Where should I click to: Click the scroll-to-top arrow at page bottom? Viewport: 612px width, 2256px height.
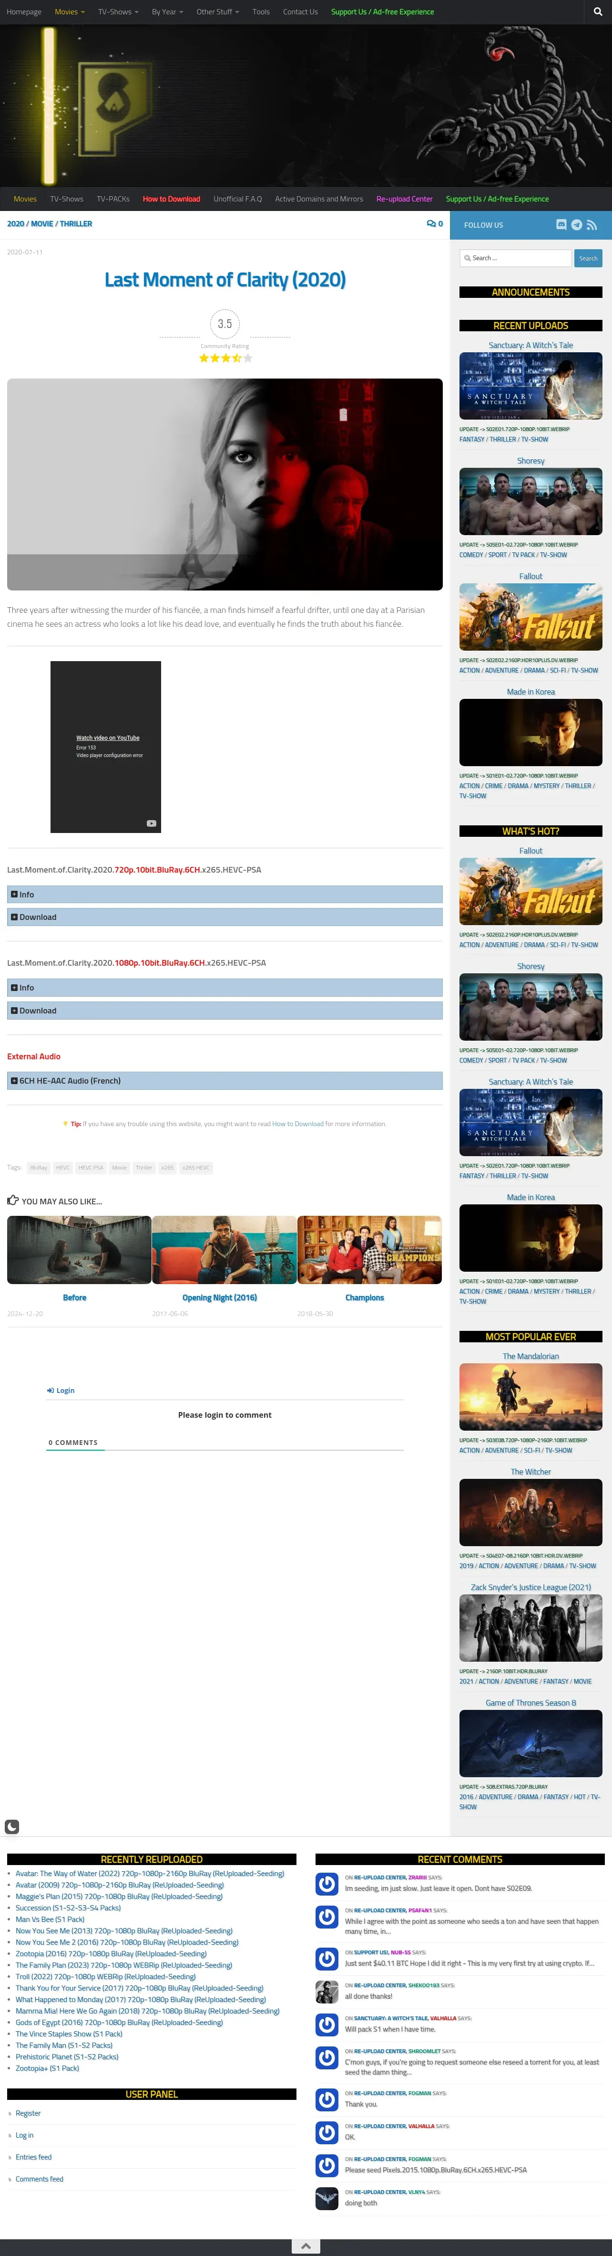click(x=305, y=2246)
